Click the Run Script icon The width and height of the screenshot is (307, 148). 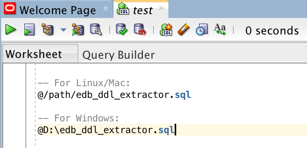click(x=29, y=30)
